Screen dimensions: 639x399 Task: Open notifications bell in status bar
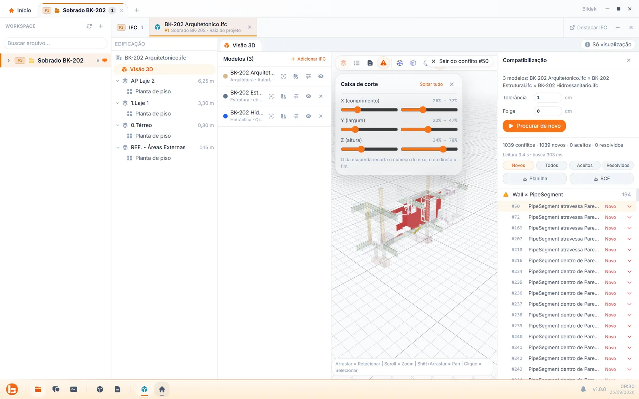(x=583, y=389)
